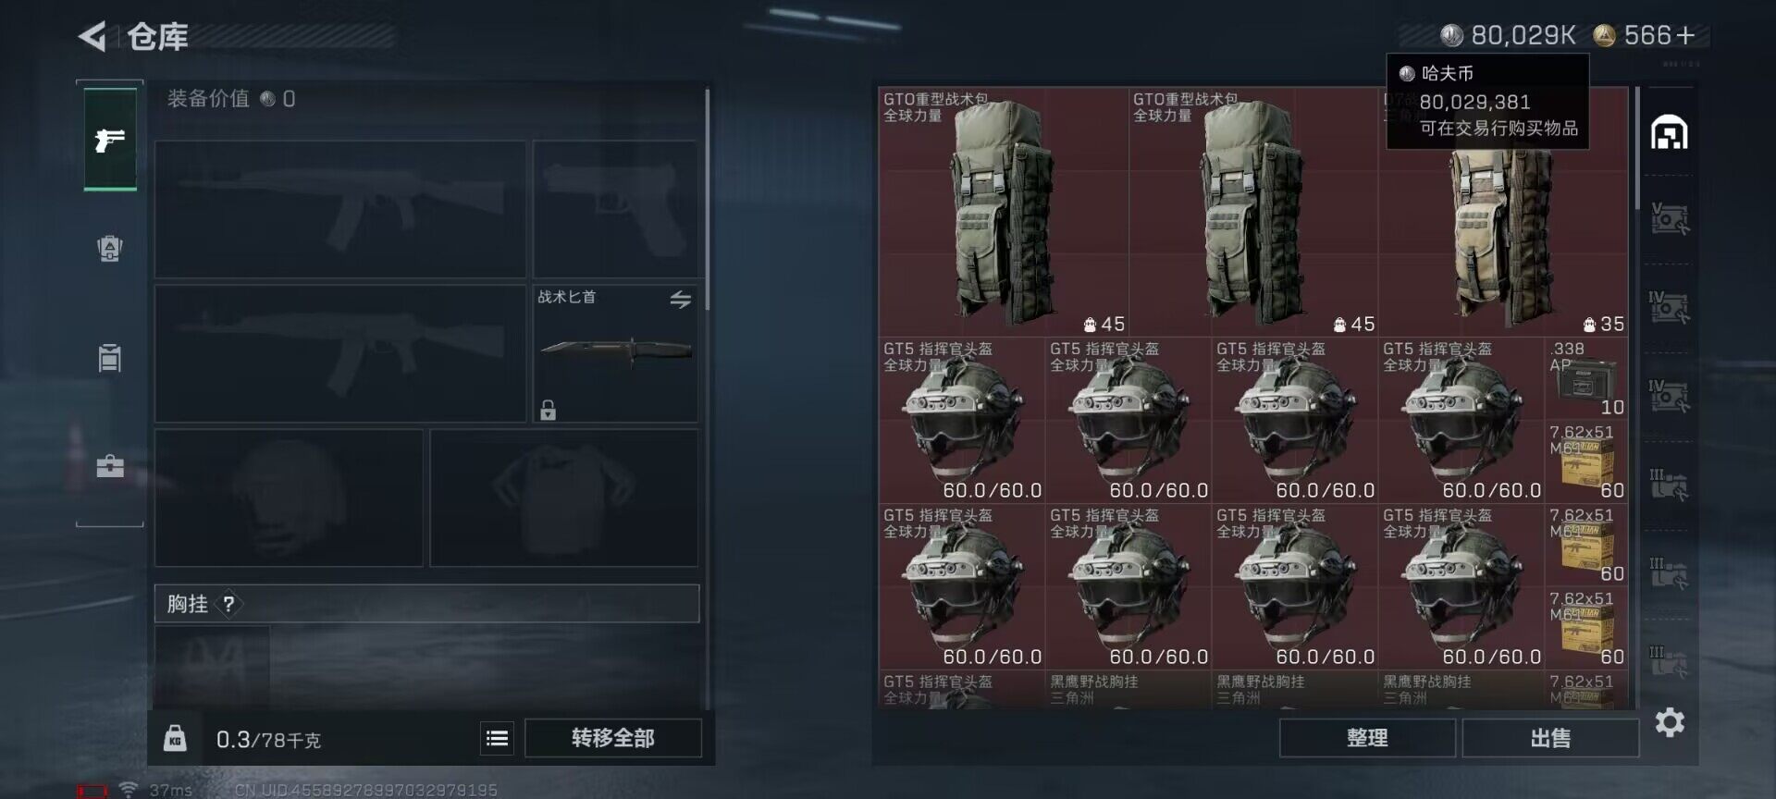Open the chest rig sidebar tab

tap(110, 357)
